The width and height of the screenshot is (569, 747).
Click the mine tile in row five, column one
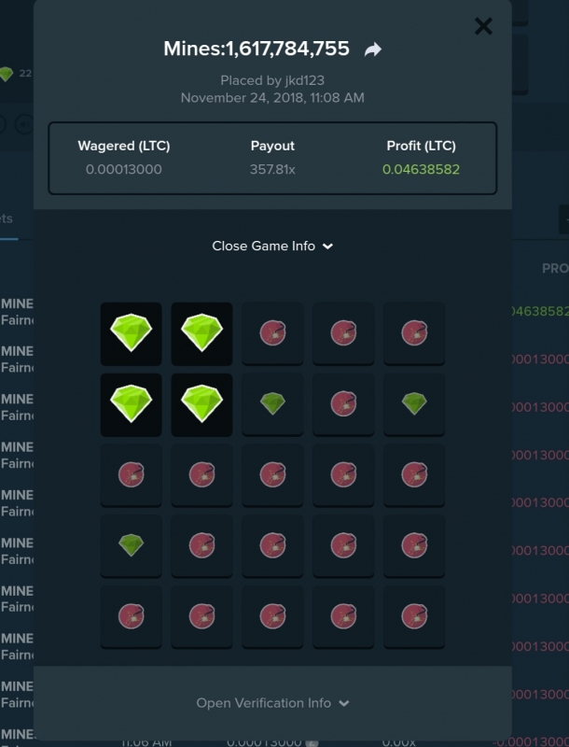(x=131, y=617)
